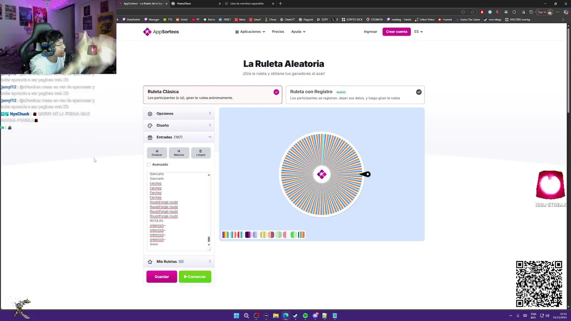The height and width of the screenshot is (321, 571).
Task: Click the Guardar button
Action: (161, 277)
